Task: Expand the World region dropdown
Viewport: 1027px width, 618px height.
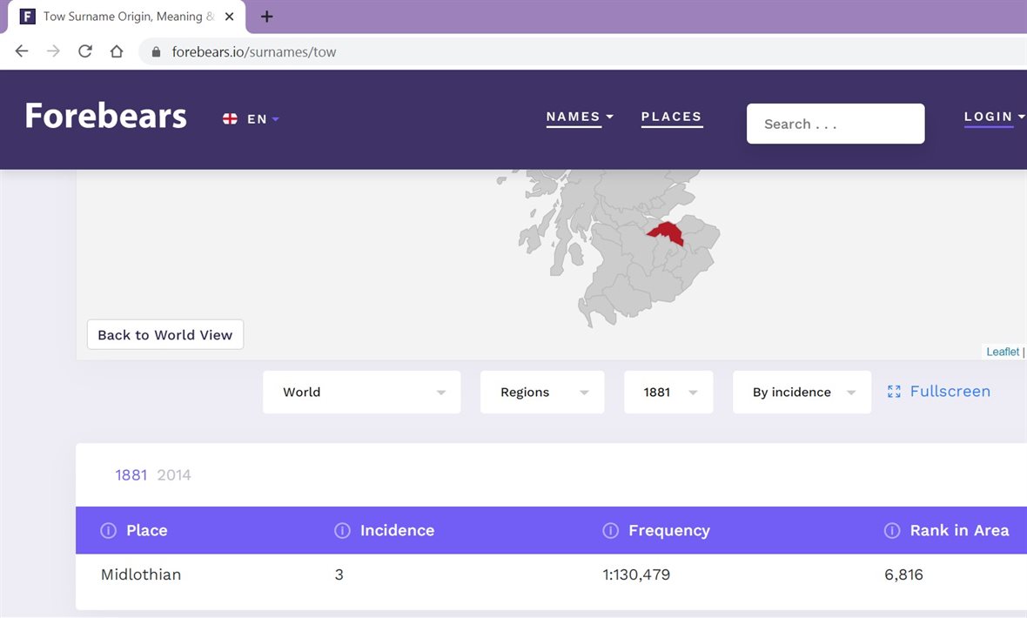Action: coord(361,393)
